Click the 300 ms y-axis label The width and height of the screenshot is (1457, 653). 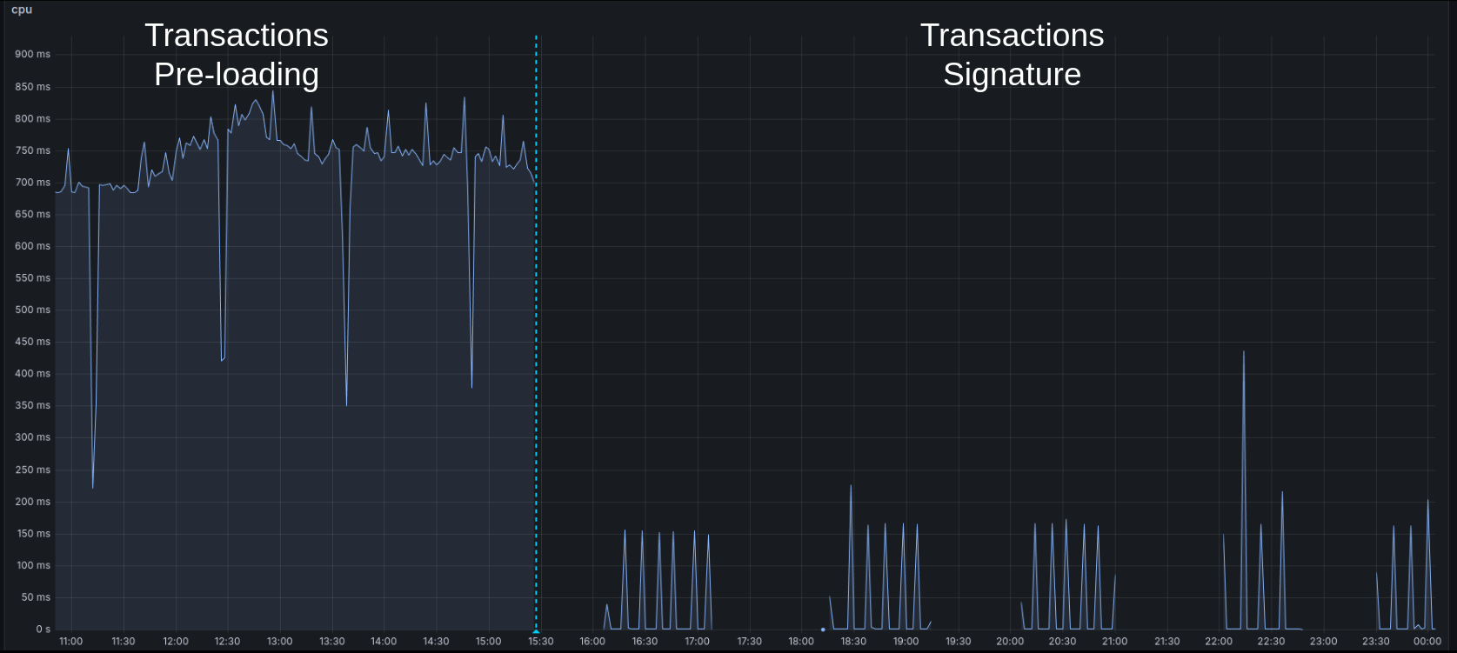(x=32, y=437)
